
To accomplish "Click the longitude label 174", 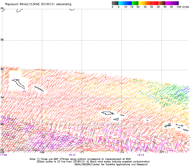I will [x=121, y=152].
